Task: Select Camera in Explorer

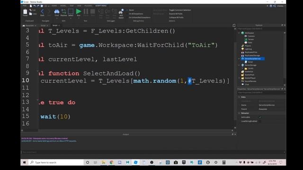Action: (251, 36)
